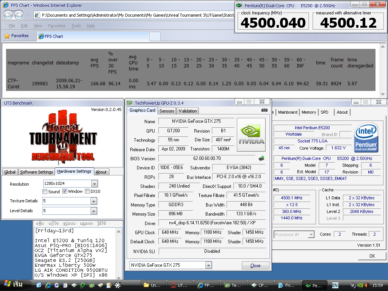
Task: Click the CTF-Coret map name cell
Action: pyautogui.click(x=13, y=83)
